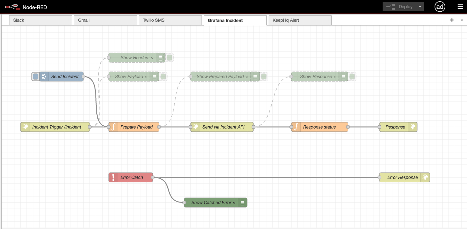This screenshot has width=467, height=229.
Task: Click the input port of Show Response
Action: click(291, 77)
